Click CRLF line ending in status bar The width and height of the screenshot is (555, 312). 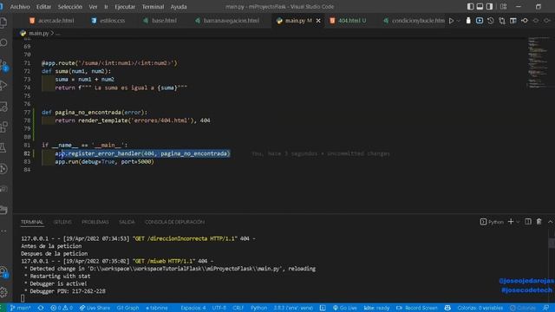[238, 308]
